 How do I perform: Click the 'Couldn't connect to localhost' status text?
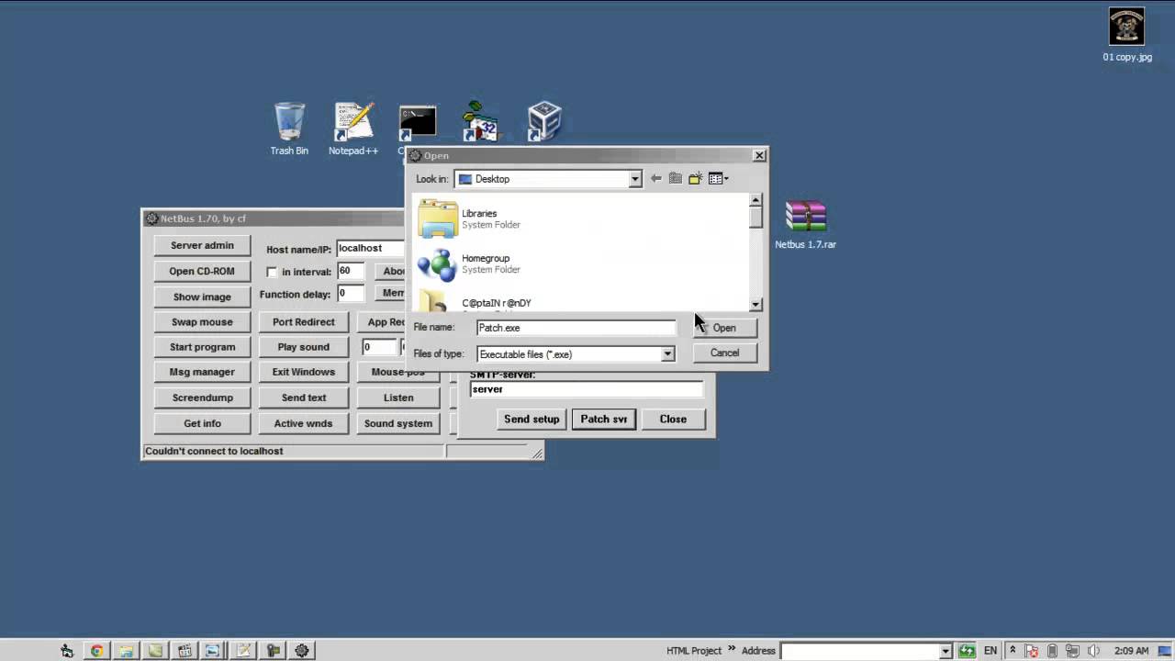click(x=214, y=451)
